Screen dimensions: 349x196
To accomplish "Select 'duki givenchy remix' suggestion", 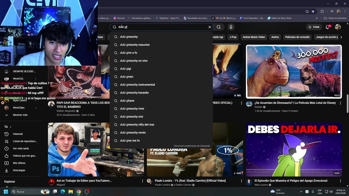I will (161, 133).
